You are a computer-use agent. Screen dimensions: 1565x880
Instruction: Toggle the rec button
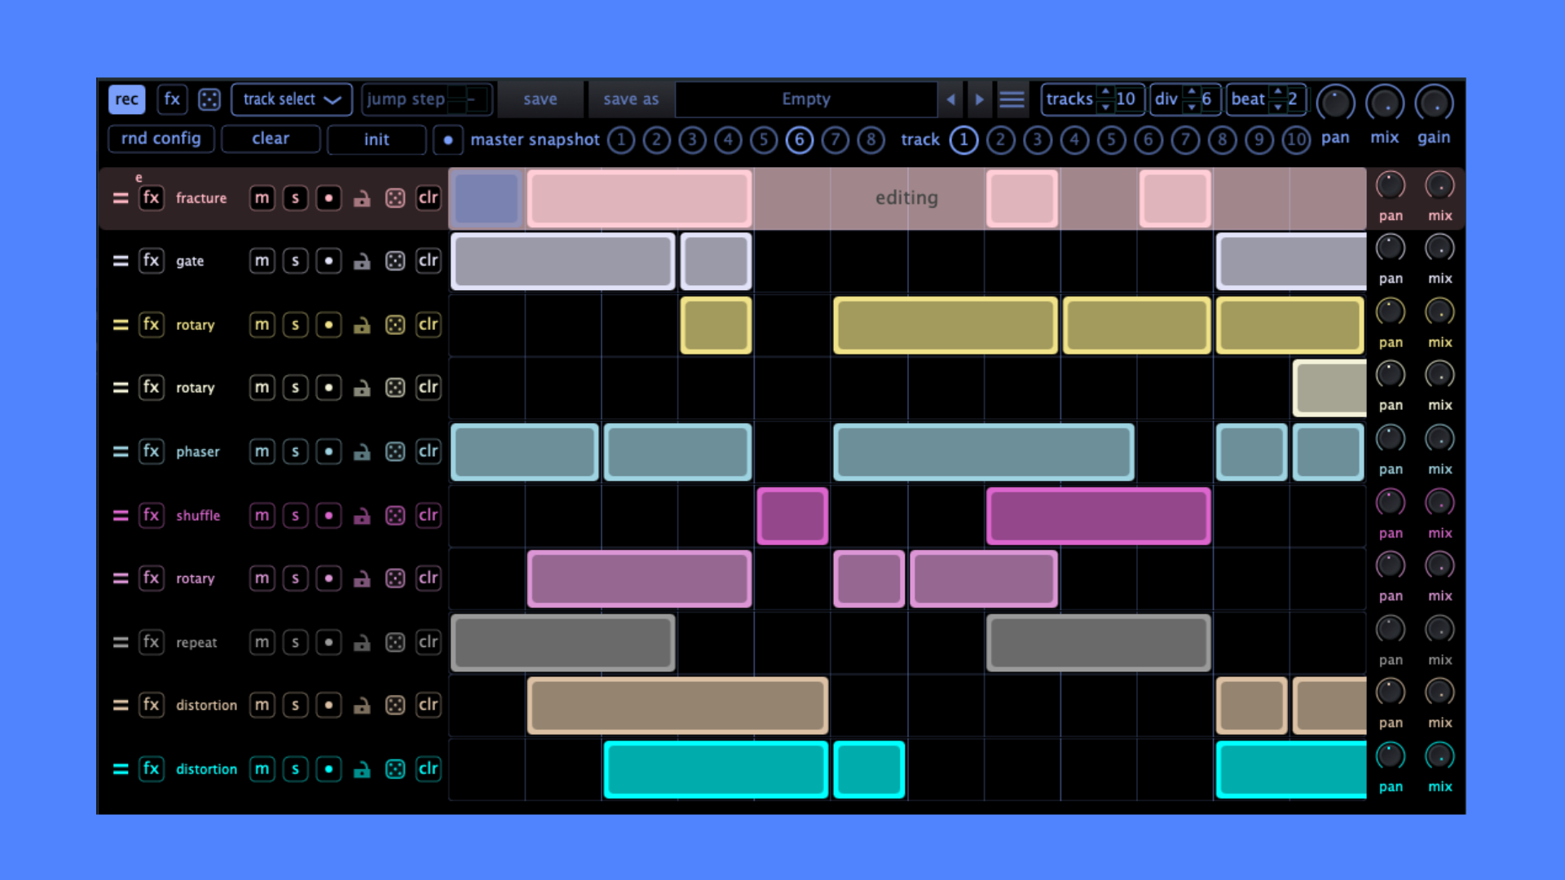[x=126, y=99]
